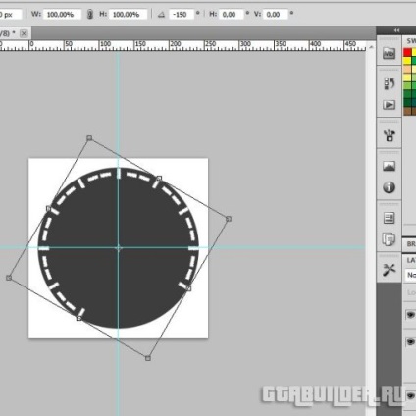Viewport: 416px width, 416px height.
Task: Open the Clone Source panel icon
Action: pyautogui.click(x=389, y=239)
